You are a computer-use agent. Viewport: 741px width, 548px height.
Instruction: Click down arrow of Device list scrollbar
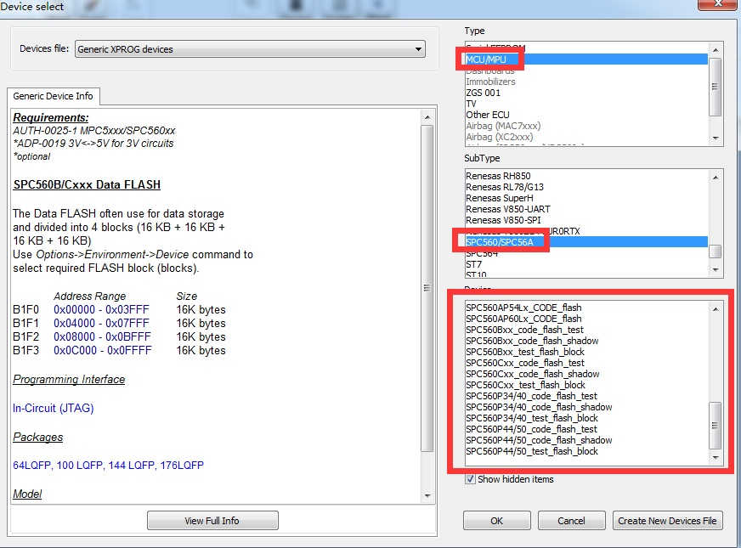coord(716,457)
